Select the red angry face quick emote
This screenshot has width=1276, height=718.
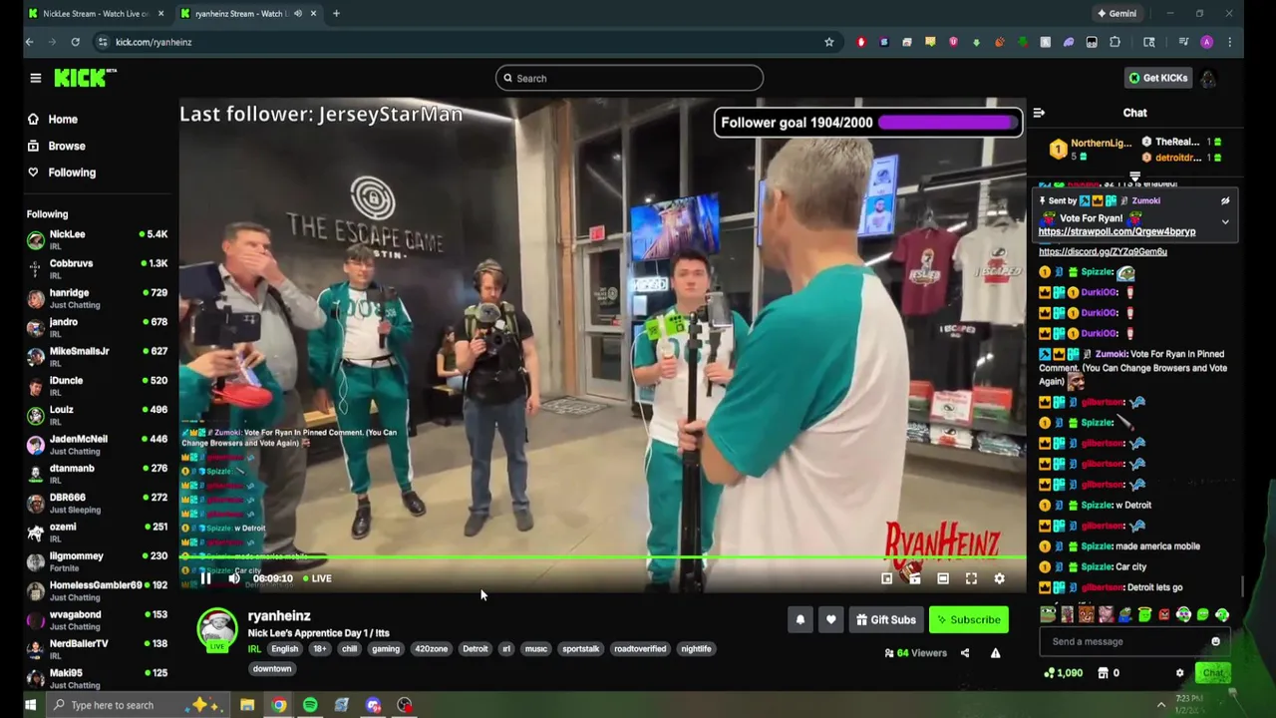coord(1164,615)
